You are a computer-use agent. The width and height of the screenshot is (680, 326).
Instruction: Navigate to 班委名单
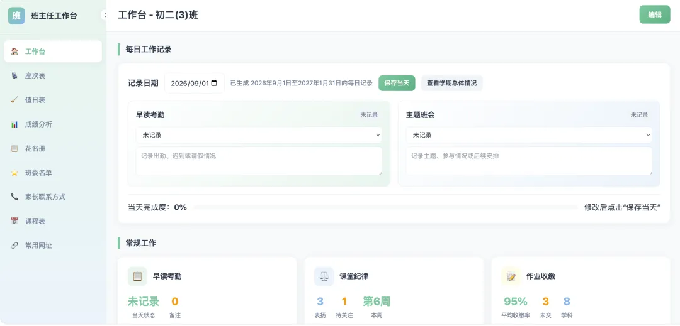(x=53, y=173)
